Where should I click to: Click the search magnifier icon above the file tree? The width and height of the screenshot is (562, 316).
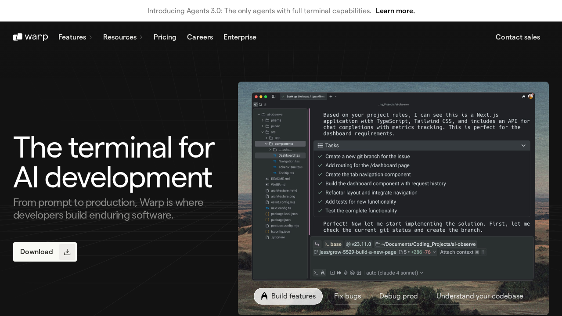coord(260,104)
